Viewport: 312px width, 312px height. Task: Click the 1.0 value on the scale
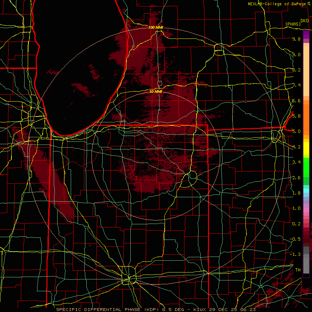pos(296,208)
